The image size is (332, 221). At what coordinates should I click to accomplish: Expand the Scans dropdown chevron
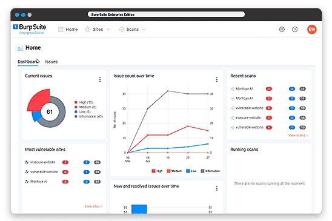point(144,30)
